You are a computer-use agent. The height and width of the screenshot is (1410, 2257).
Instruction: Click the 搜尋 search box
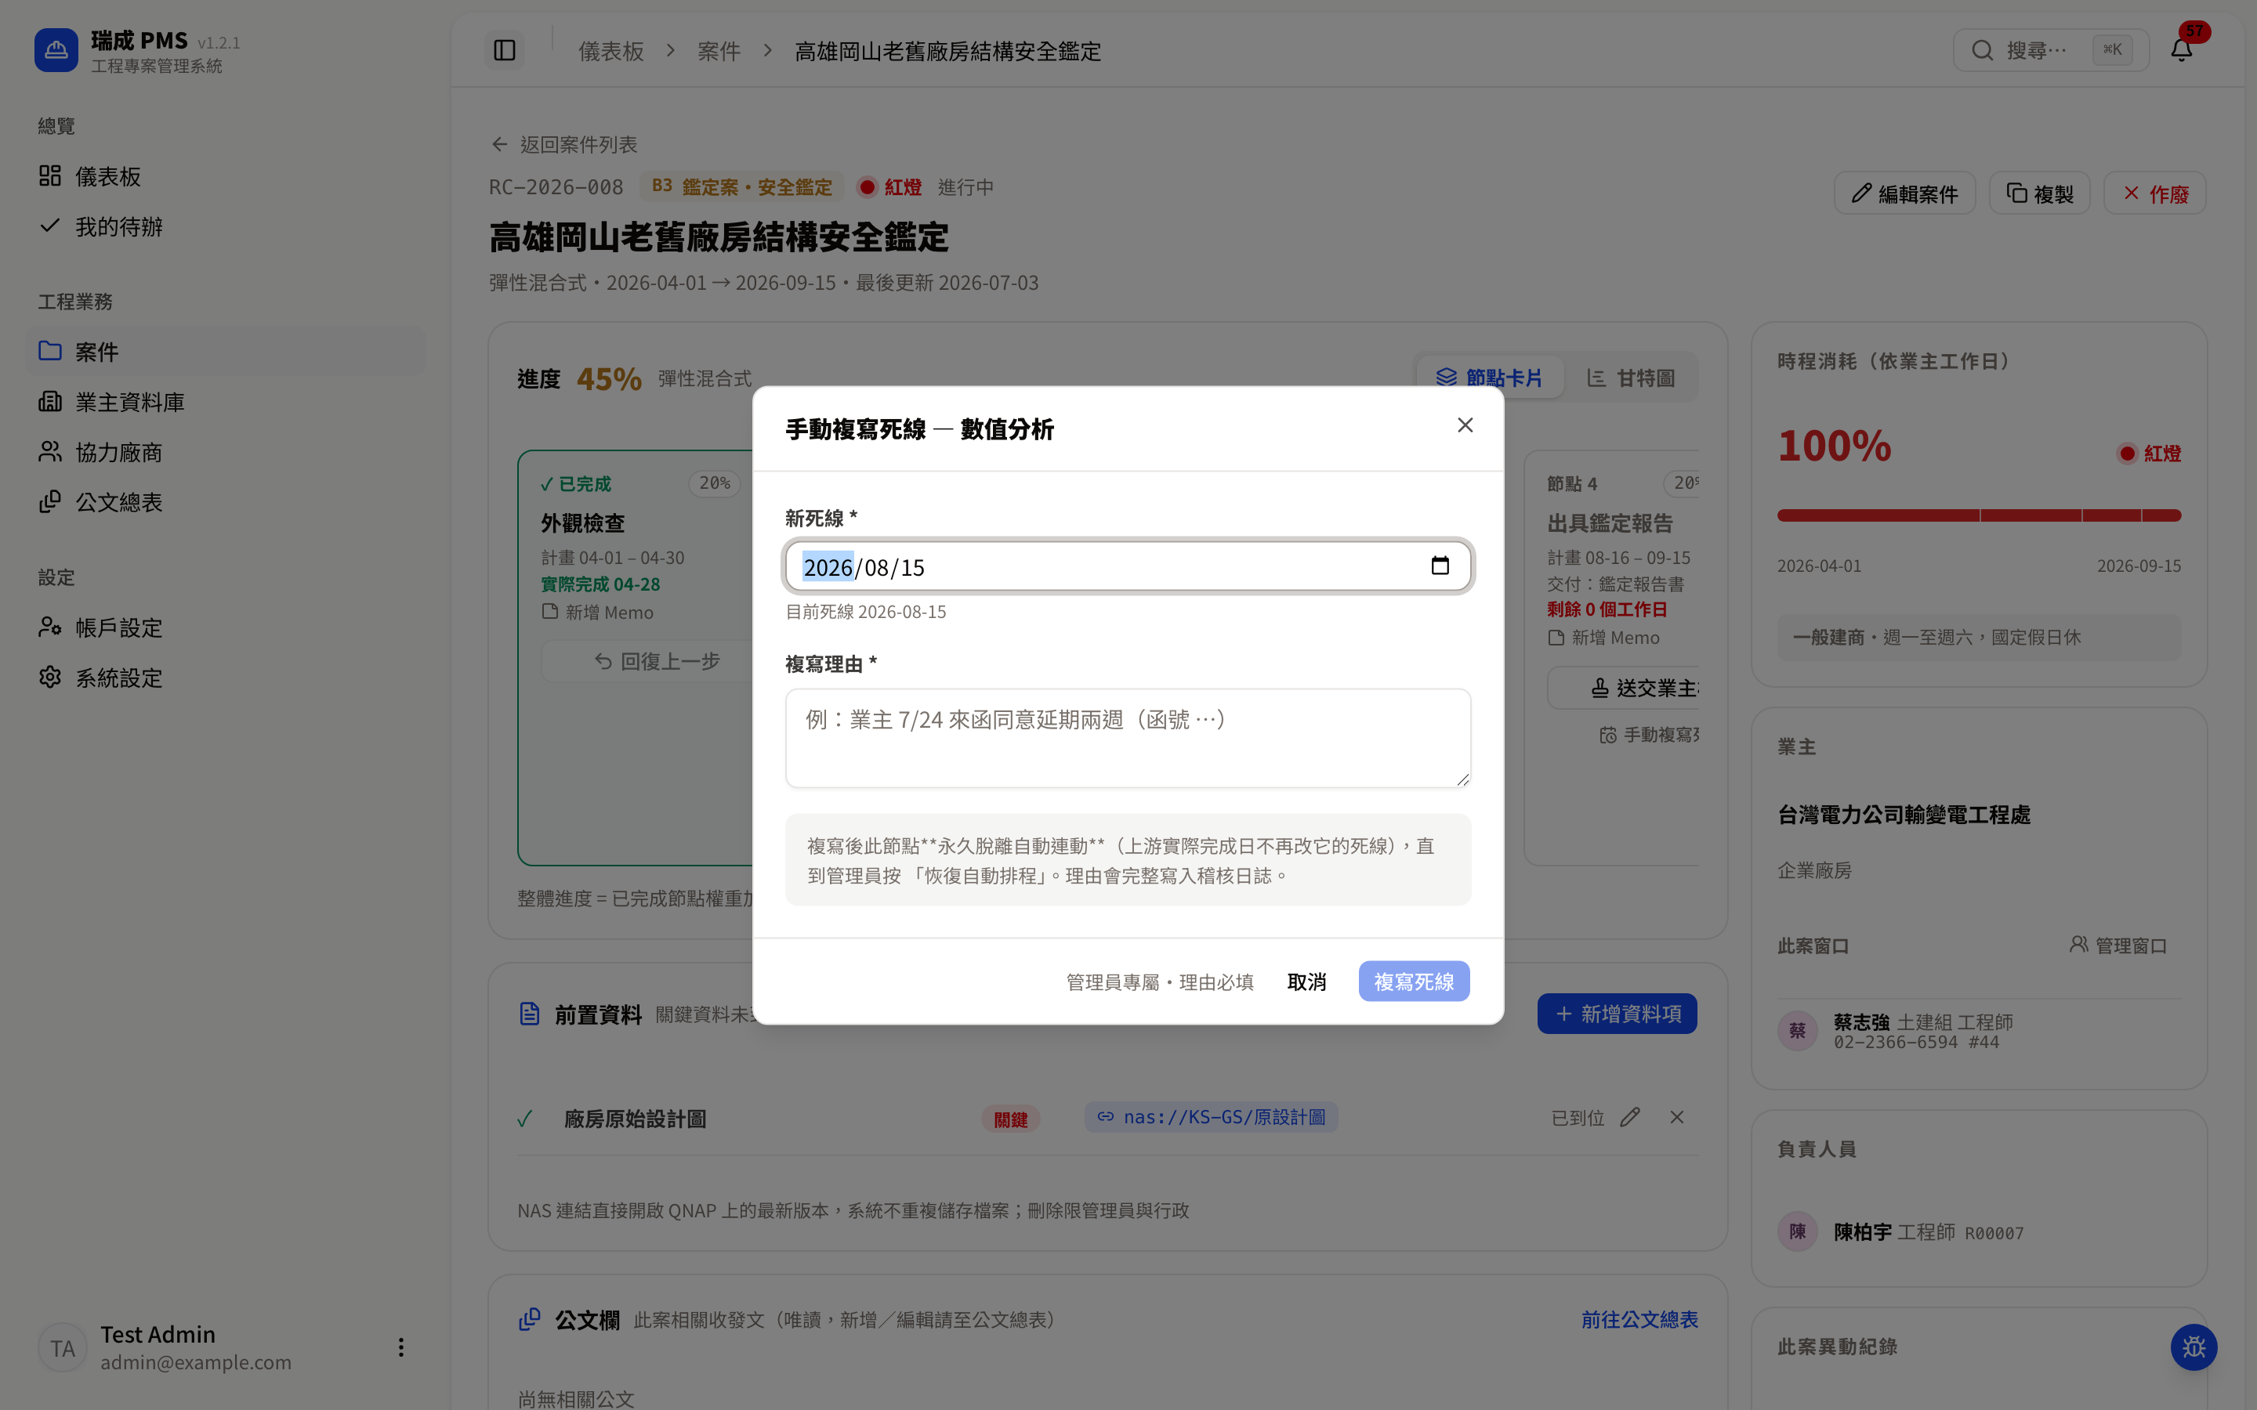pos(2051,50)
